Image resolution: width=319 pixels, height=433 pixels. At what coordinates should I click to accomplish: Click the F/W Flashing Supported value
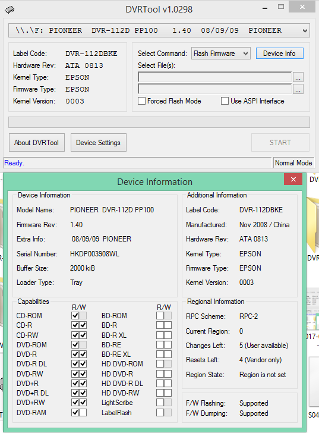[x=254, y=403]
